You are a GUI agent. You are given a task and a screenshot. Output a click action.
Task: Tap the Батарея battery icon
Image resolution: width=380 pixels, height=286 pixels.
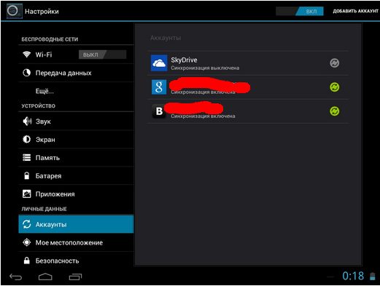26,175
